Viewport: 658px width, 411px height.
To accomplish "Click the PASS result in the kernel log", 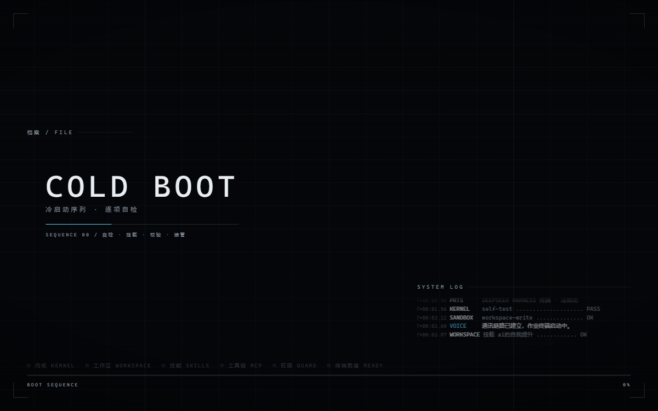I will click(593, 309).
